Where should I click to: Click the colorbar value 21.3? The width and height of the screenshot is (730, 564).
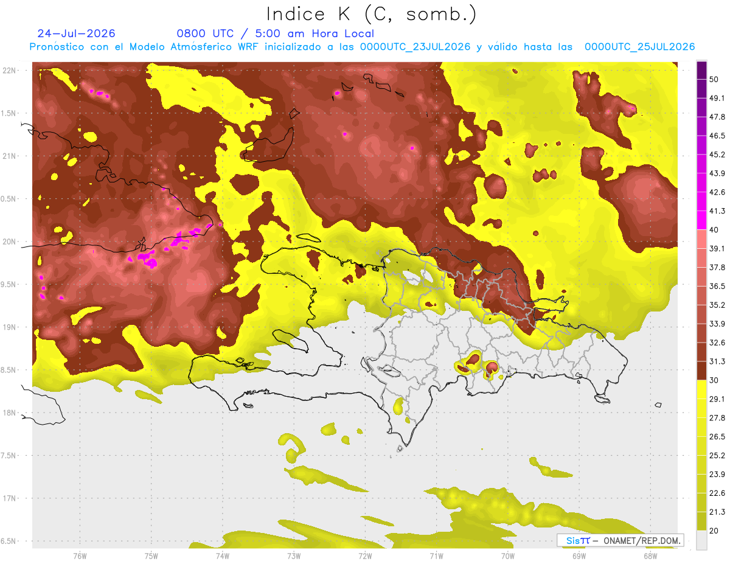(717, 513)
